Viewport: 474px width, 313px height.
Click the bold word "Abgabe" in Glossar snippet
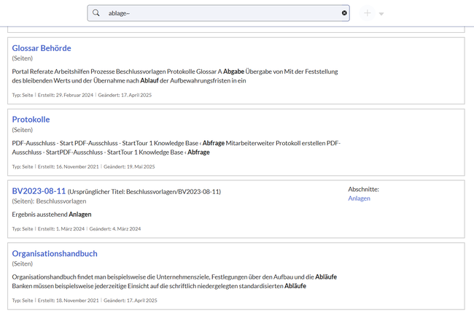tap(233, 72)
